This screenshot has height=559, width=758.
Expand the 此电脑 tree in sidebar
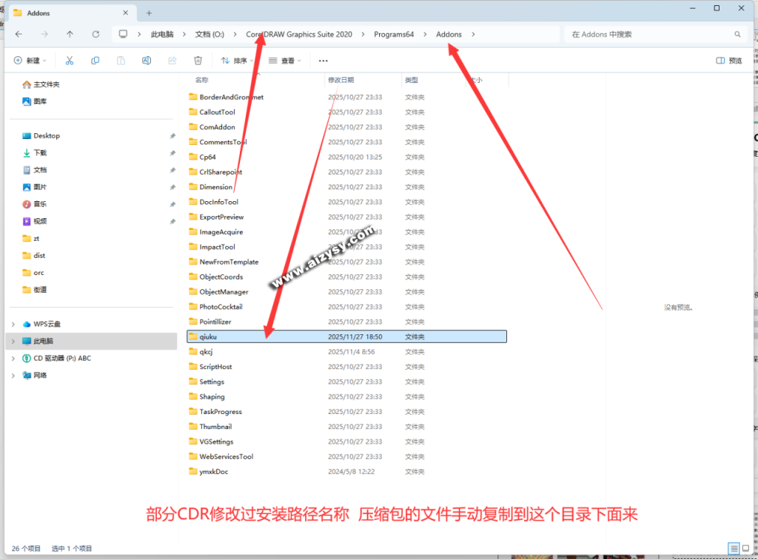pos(13,341)
